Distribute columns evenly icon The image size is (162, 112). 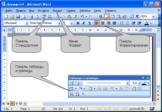pyautogui.click(x=126, y=89)
